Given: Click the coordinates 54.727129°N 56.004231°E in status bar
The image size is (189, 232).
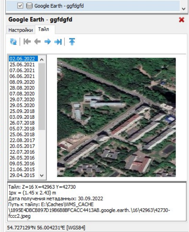Looking at the screenshot, I should (46, 228).
